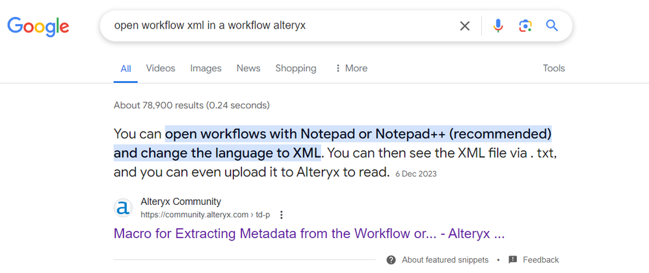Click the blue magnifying glass search icon
This screenshot has width=649, height=273.
click(552, 25)
